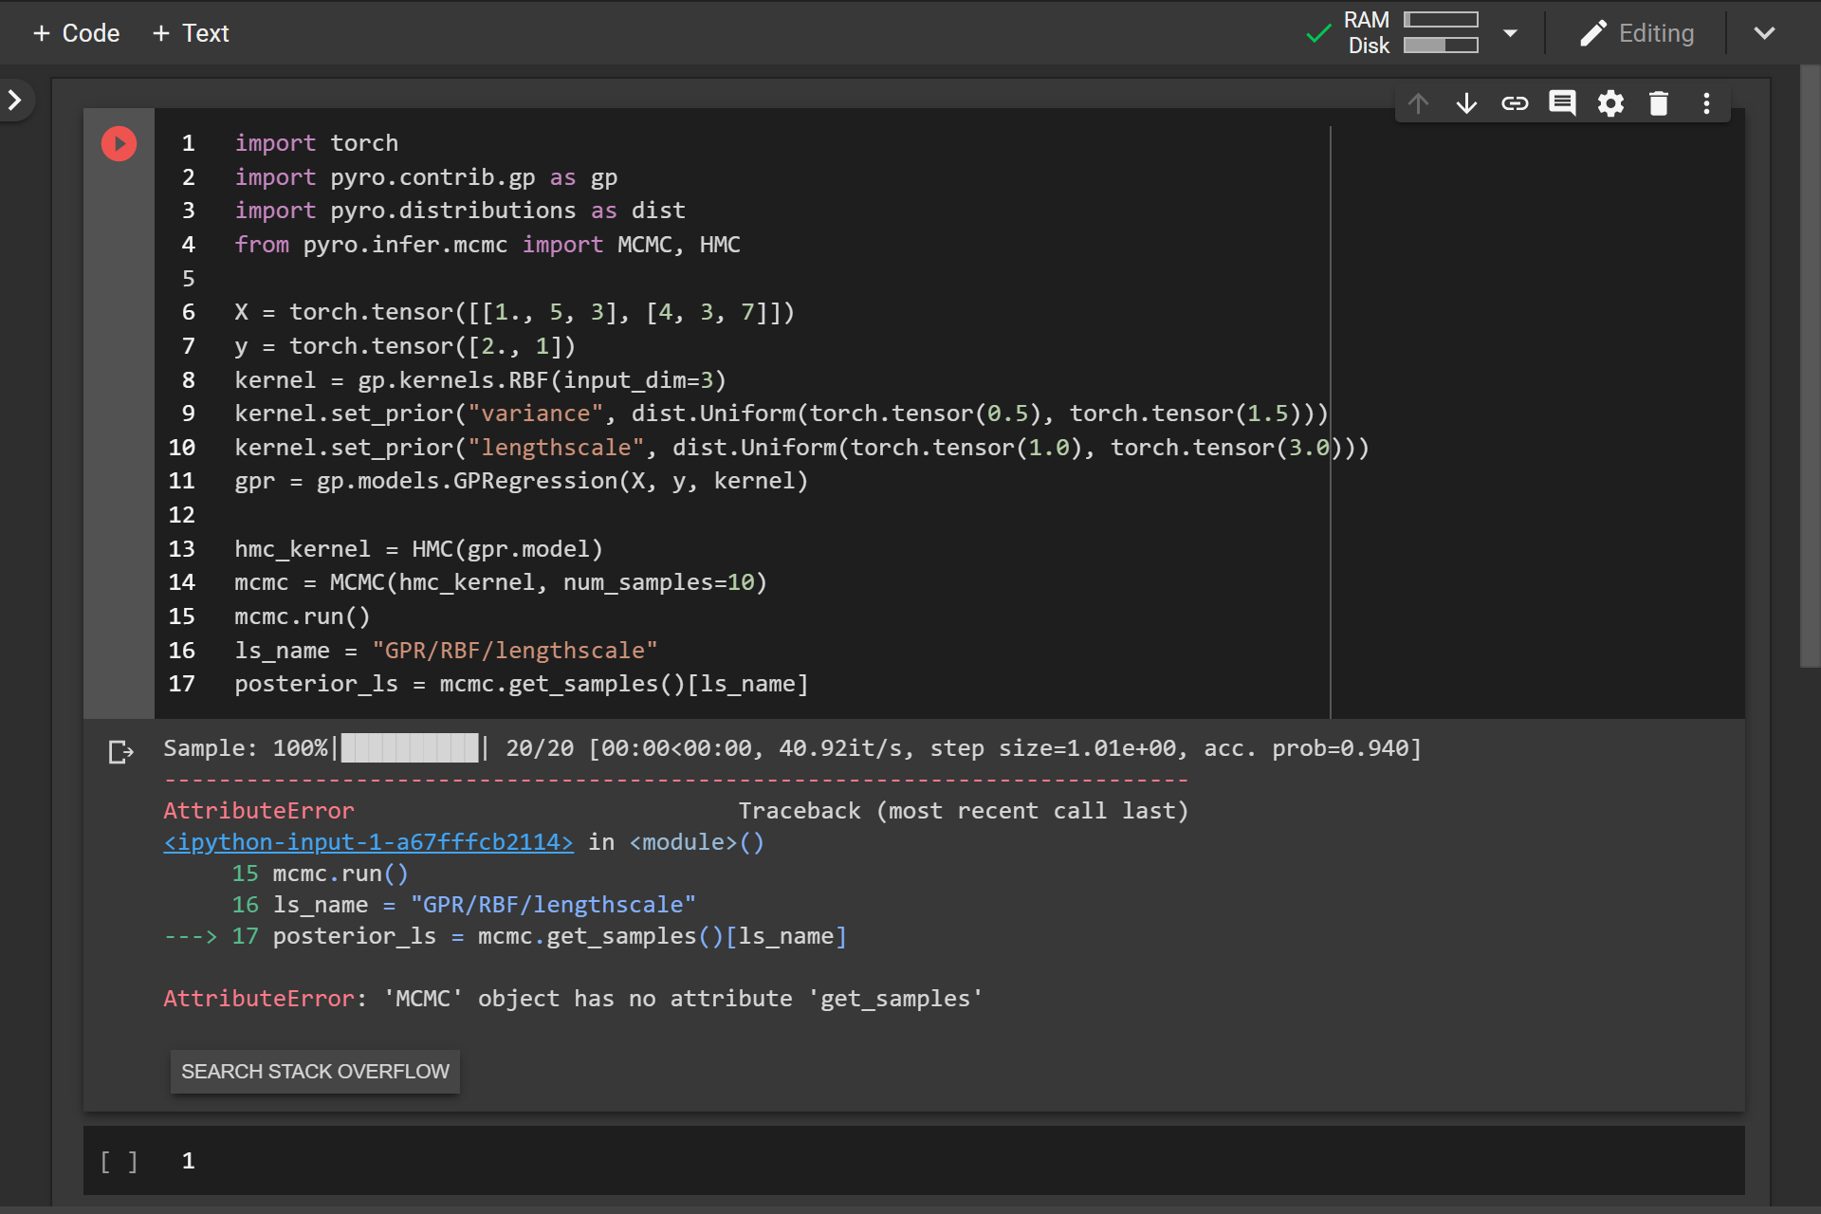The image size is (1821, 1214).
Task: Add a comment to the cell
Action: point(1562,103)
